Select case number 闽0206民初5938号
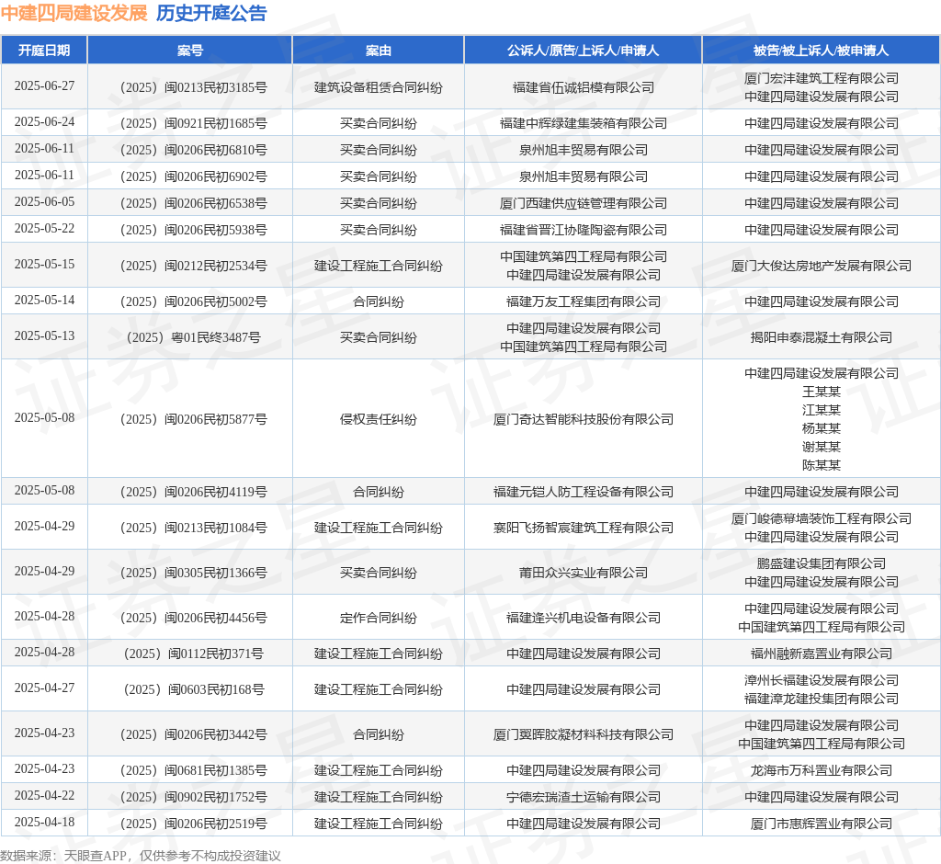The image size is (941, 864). [193, 230]
